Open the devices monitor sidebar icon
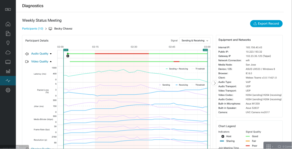The image size is (292, 149). pyautogui.click(x=8, y=62)
